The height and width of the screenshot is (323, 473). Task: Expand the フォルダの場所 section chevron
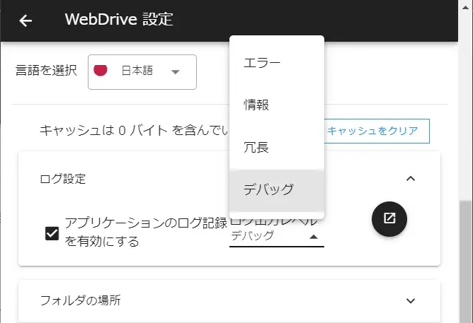411,300
